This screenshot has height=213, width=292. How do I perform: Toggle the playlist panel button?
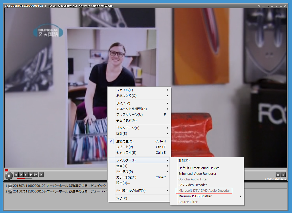click(283, 175)
